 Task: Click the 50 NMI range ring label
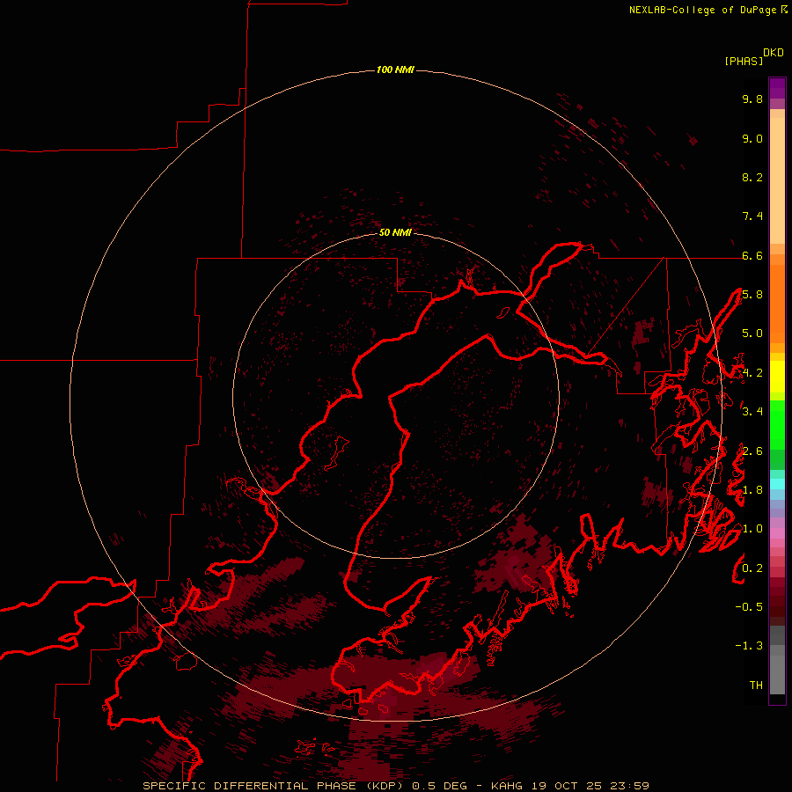tap(395, 232)
